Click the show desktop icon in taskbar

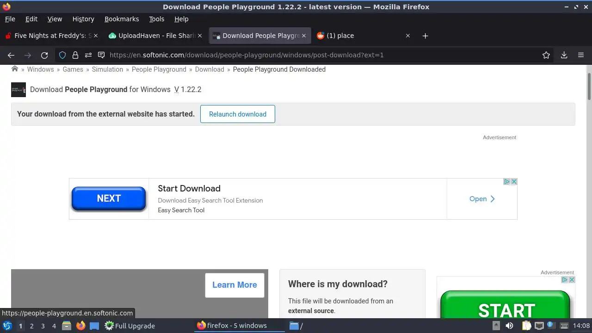(x=94, y=326)
